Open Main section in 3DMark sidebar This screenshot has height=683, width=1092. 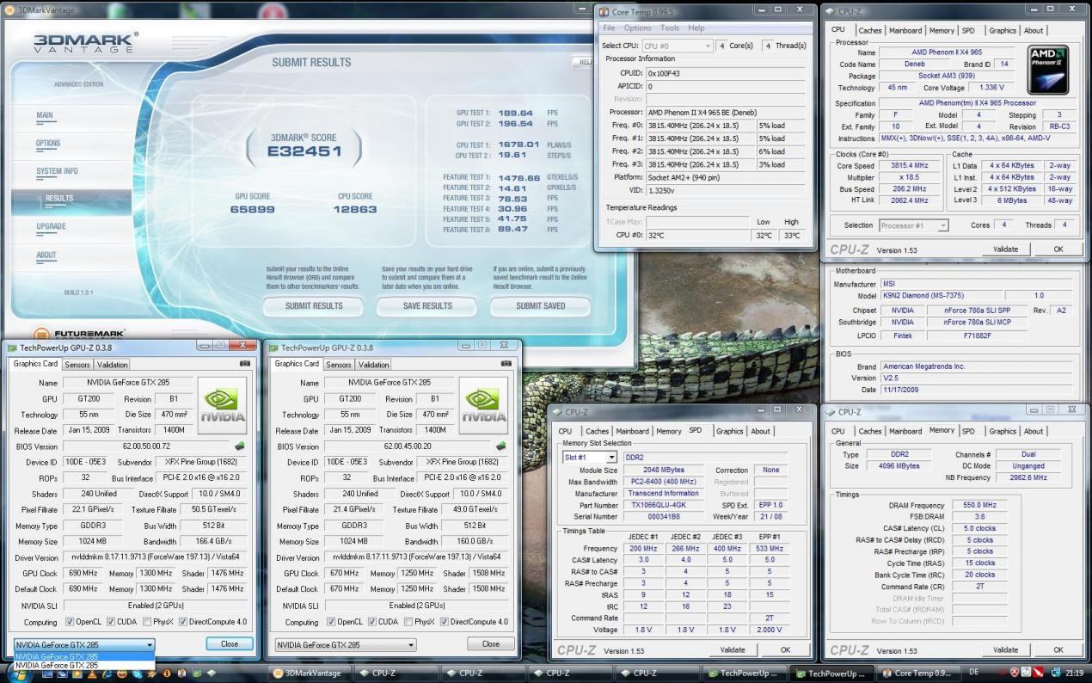(x=45, y=114)
